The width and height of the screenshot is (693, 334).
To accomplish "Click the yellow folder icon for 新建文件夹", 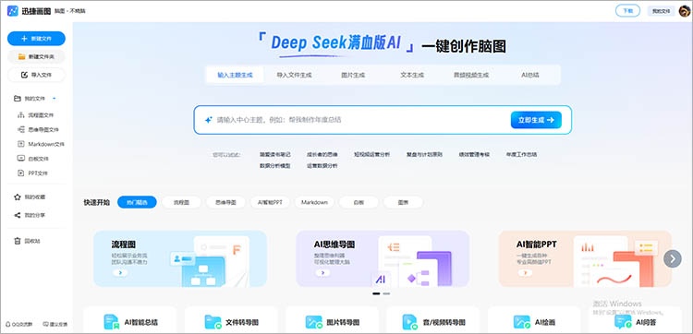I will 21,56.
